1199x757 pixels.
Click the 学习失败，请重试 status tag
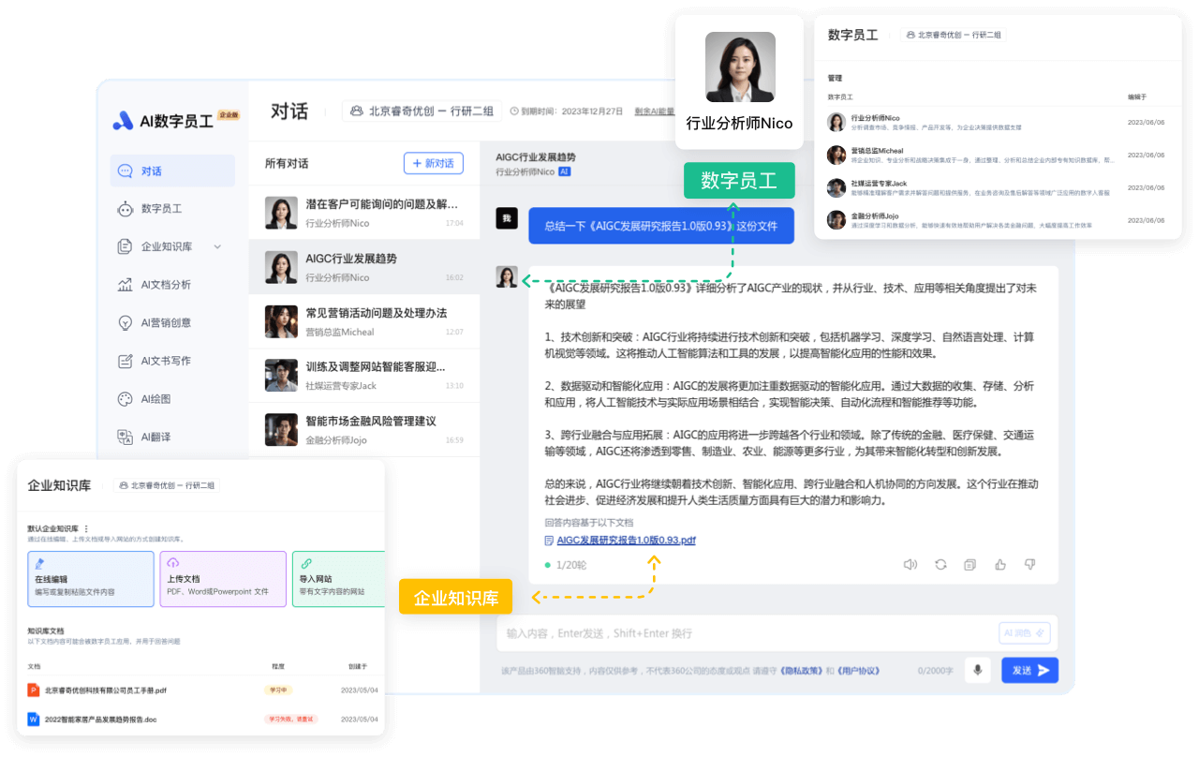290,719
